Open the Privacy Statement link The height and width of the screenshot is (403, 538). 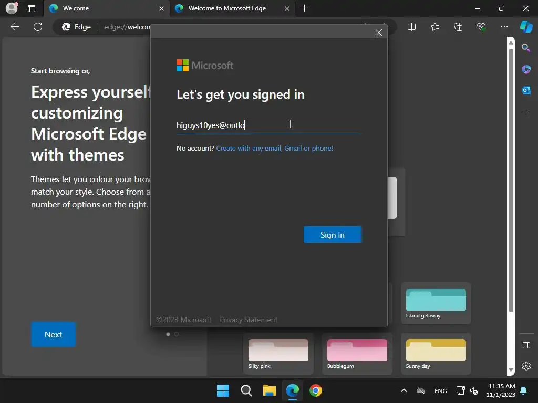click(249, 320)
